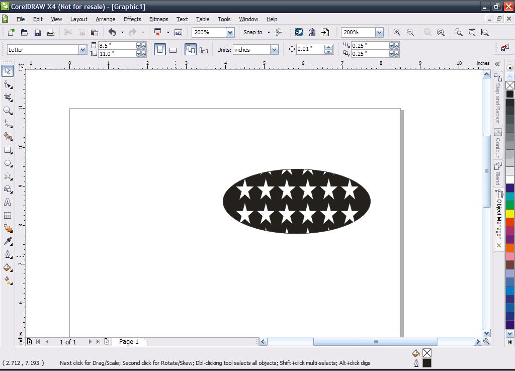The image size is (515, 371).
Task: Click the Page 1 tab
Action: click(x=129, y=342)
